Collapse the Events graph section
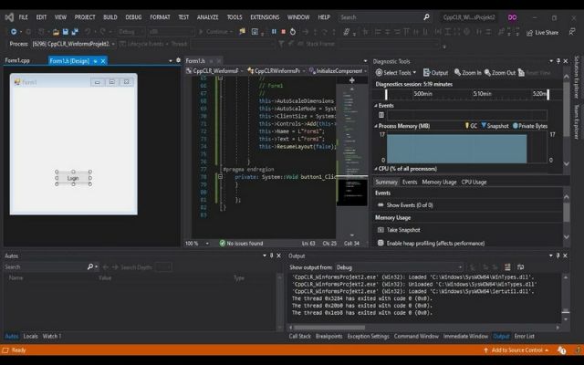584x365 pixels. [376, 106]
